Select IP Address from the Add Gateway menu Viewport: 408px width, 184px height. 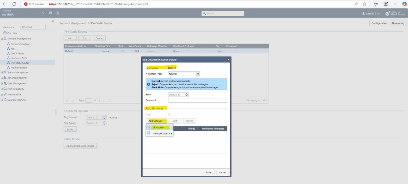(159, 127)
